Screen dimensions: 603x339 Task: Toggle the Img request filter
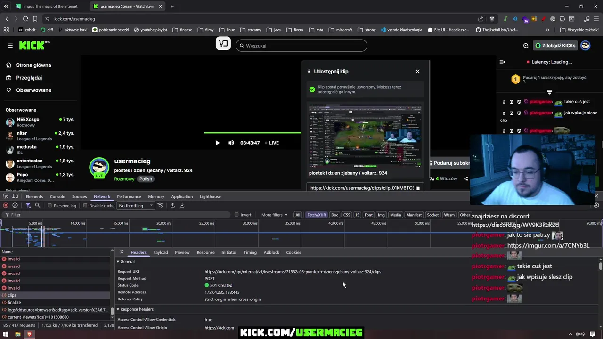pos(381,215)
